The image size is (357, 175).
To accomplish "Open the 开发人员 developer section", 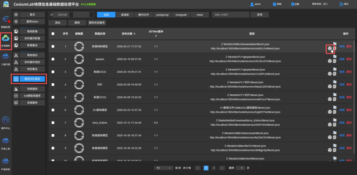I will click(6, 144).
